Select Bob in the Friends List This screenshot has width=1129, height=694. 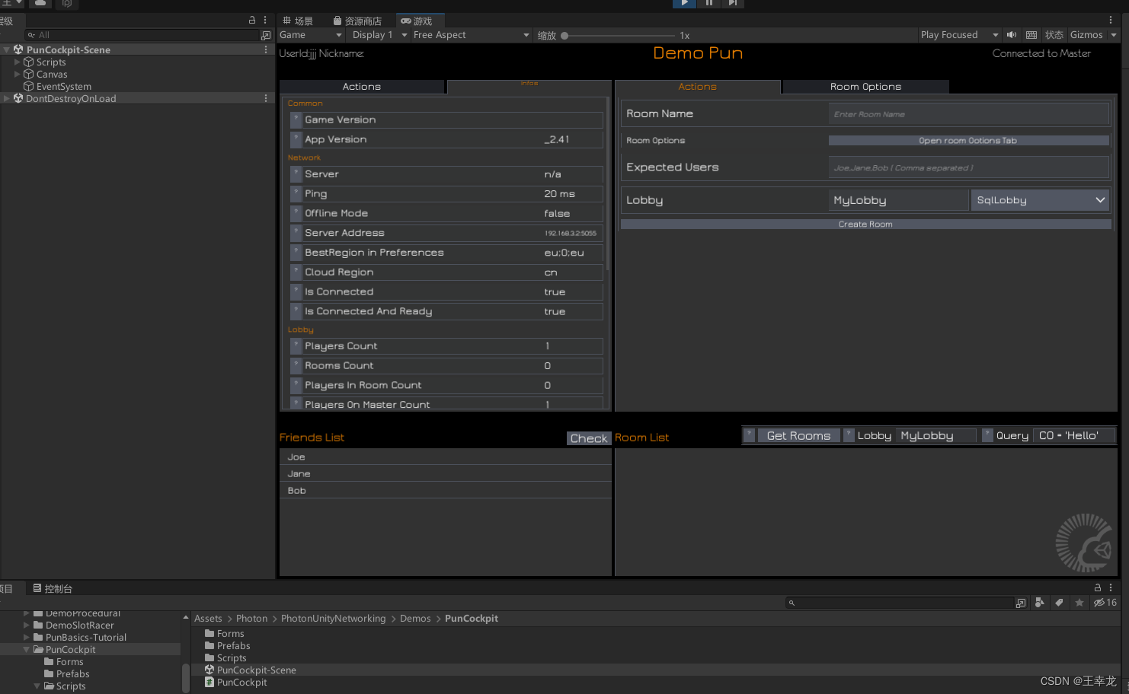point(446,490)
